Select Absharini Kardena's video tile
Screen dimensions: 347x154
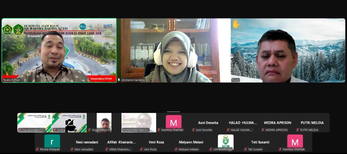click(x=173, y=50)
